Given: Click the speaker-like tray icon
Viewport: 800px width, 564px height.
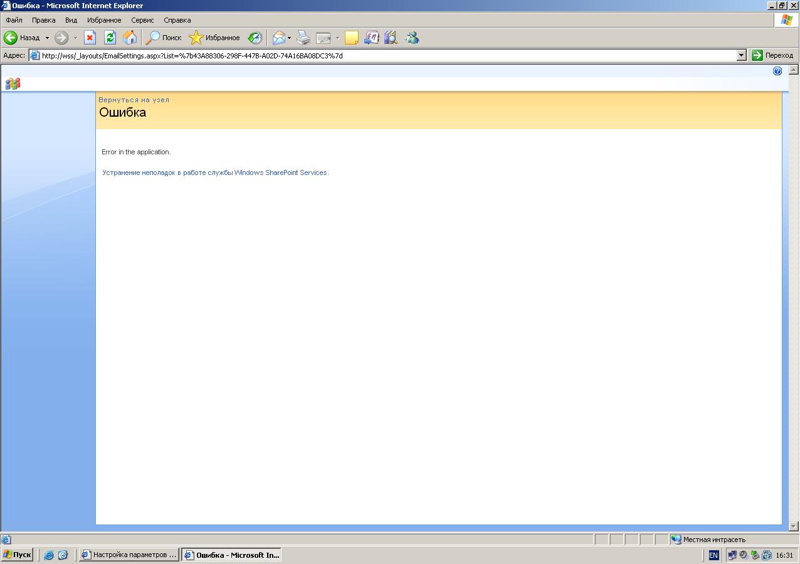Looking at the screenshot, I should 744,555.
